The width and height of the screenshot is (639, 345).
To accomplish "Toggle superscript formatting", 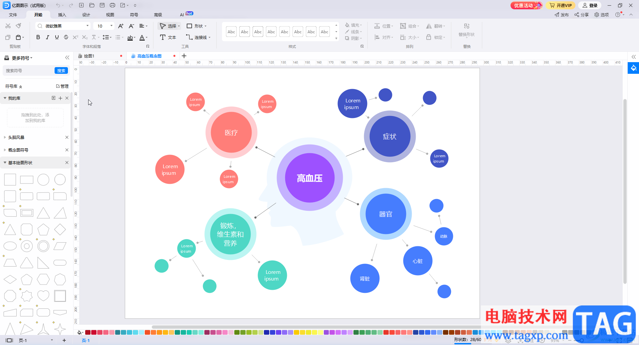I will click(x=75, y=37).
